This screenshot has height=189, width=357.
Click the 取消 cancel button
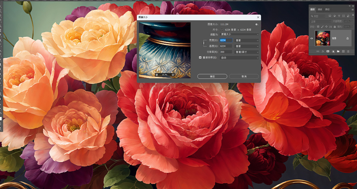(244, 76)
